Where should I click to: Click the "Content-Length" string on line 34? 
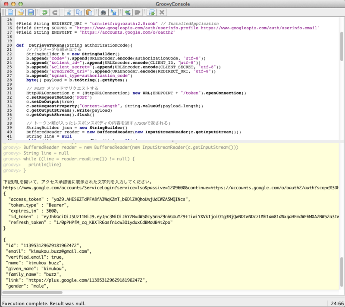[x=100, y=106]
